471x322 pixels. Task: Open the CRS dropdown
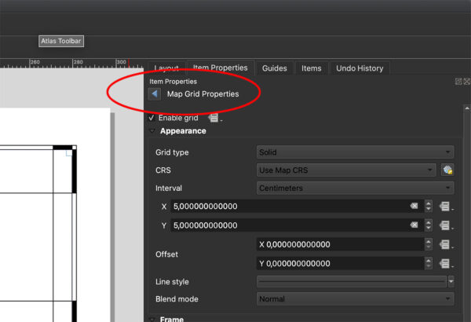pos(346,170)
